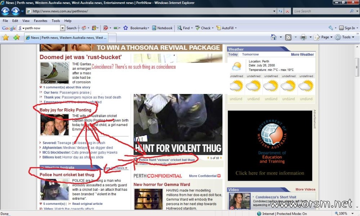
Task: Open the Live Search provider dropdown
Action: (x=357, y=11)
